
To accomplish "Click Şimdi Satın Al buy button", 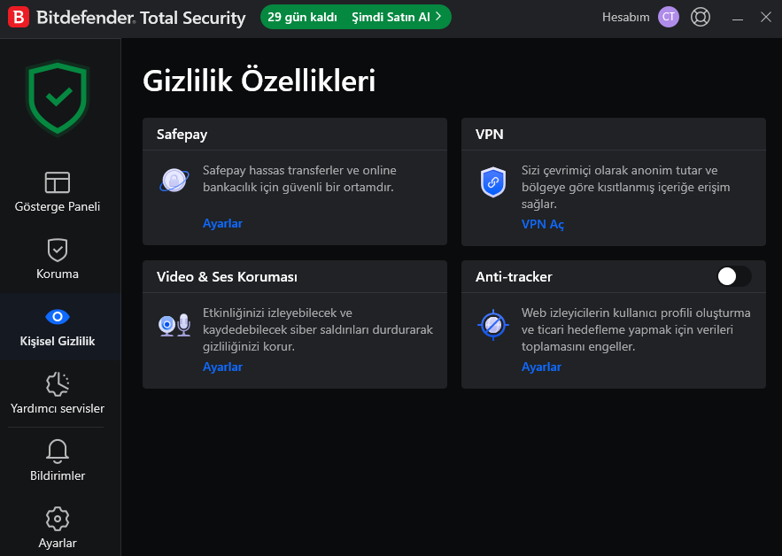I will click(396, 17).
